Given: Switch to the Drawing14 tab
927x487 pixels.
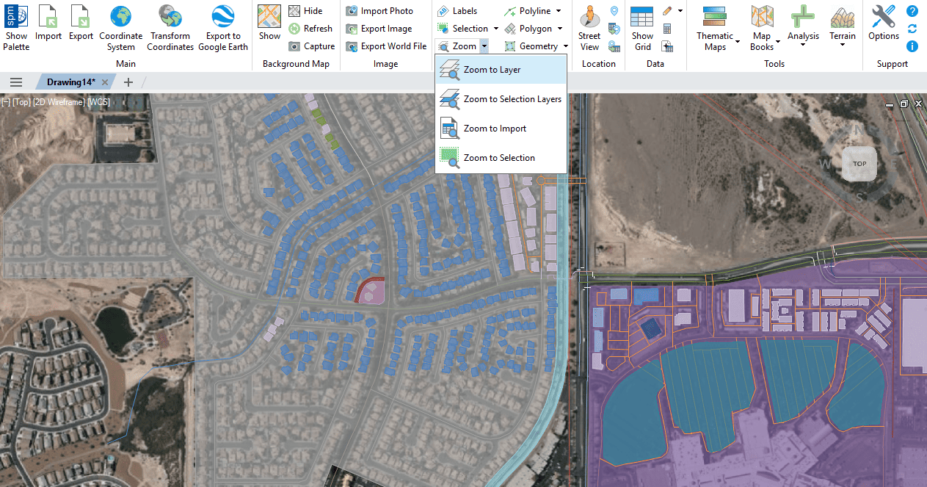Looking at the screenshot, I should point(70,82).
